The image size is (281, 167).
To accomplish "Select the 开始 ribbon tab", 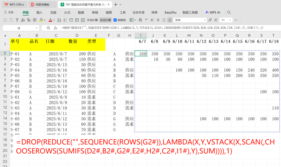I will pyautogui.click(x=26, y=12).
